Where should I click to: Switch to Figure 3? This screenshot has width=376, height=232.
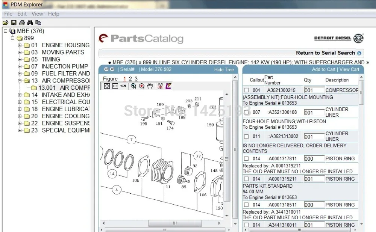136,79
